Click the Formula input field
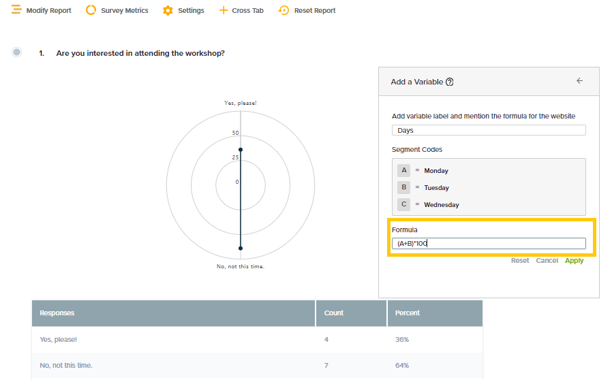Screen dimensions: 612x380 489,243
